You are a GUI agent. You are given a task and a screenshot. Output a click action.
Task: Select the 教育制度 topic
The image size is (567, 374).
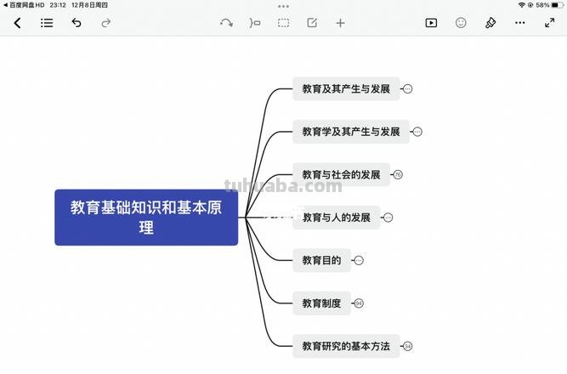[x=321, y=303]
